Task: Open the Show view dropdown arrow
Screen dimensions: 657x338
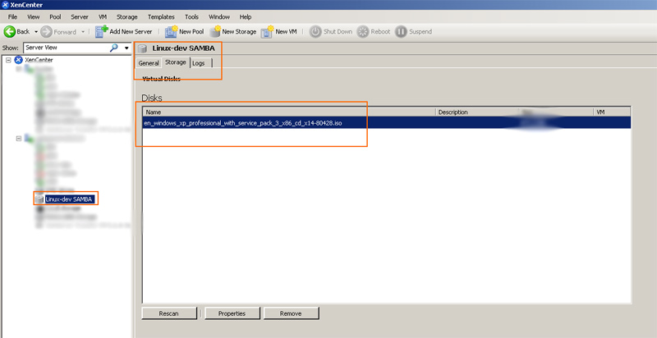Action: pos(126,48)
